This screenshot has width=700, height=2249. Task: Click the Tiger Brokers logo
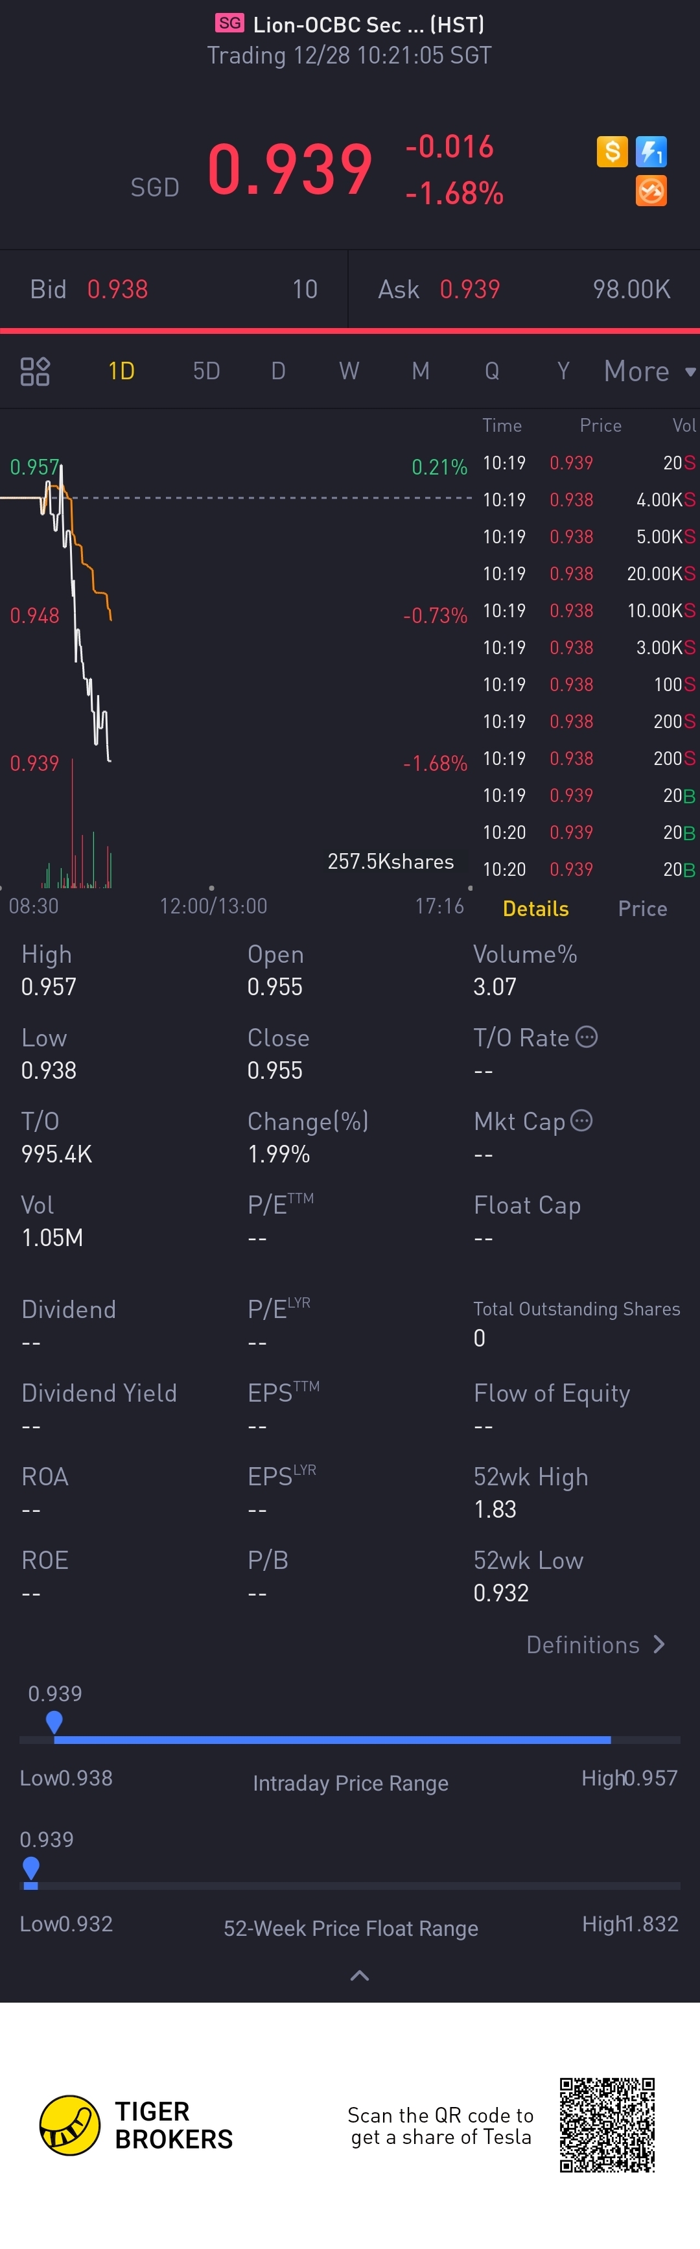(70, 2125)
